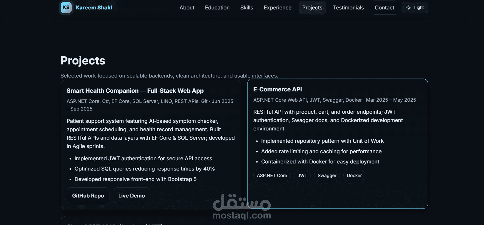Click the 'Selected work focused on scalable backends' subtitle
Screen dimensions: 484x225
169,76
